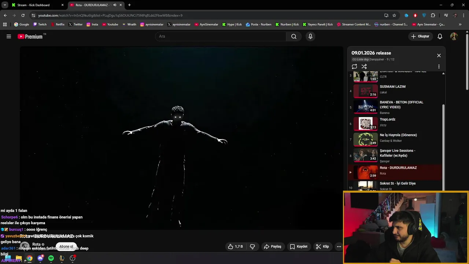This screenshot has height=264, width=469.
Task: Subscribe to Rota with Abone ol
Action: click(x=66, y=246)
